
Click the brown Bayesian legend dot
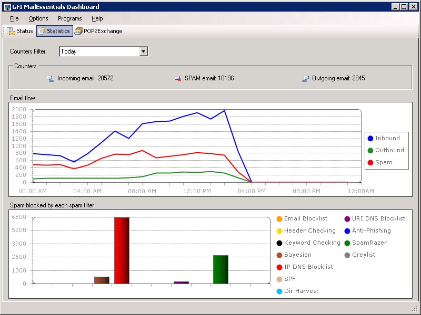tap(279, 255)
